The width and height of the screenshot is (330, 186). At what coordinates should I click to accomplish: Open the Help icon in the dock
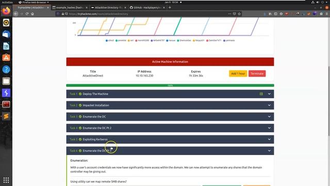[x=6, y=69]
